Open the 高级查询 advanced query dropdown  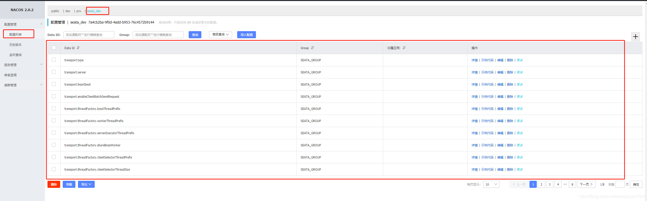click(x=220, y=34)
